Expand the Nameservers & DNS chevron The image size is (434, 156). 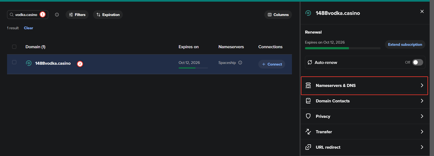pyautogui.click(x=422, y=85)
